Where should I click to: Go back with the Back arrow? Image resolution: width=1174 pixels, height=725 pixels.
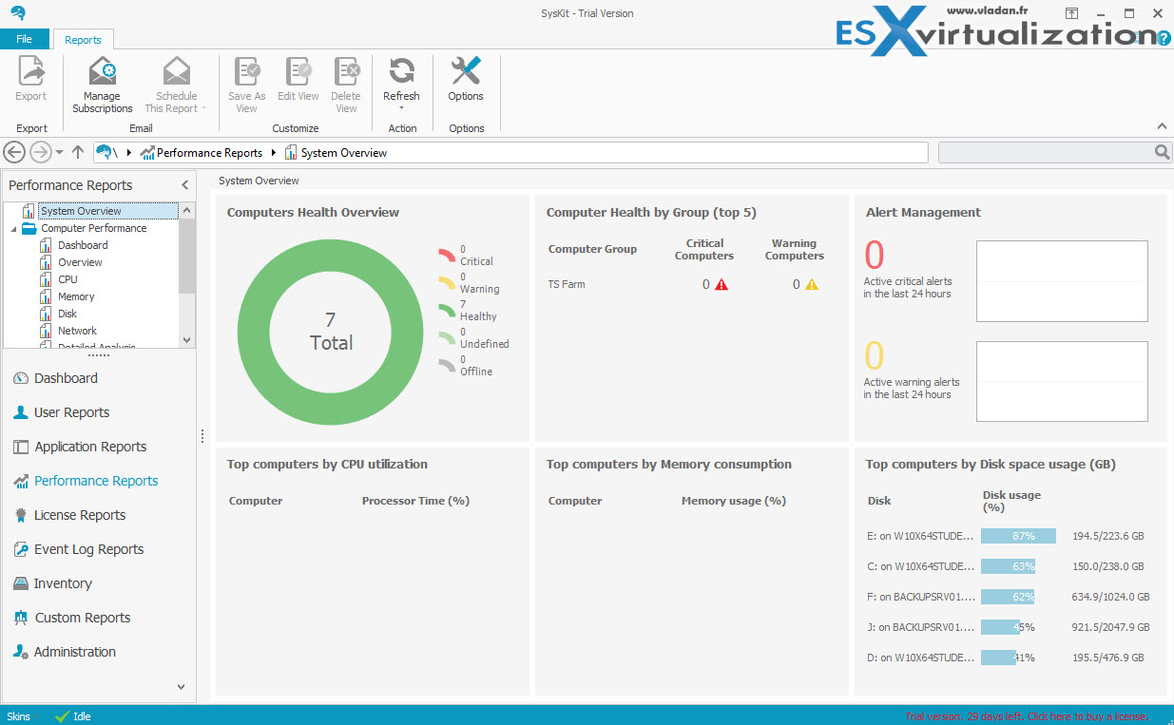(x=14, y=152)
